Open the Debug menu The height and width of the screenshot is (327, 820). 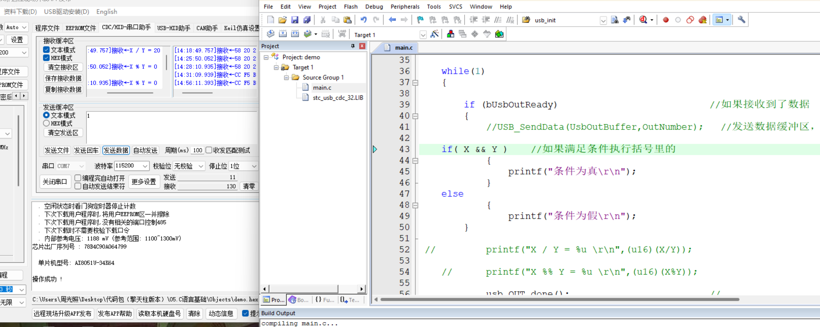(x=374, y=6)
